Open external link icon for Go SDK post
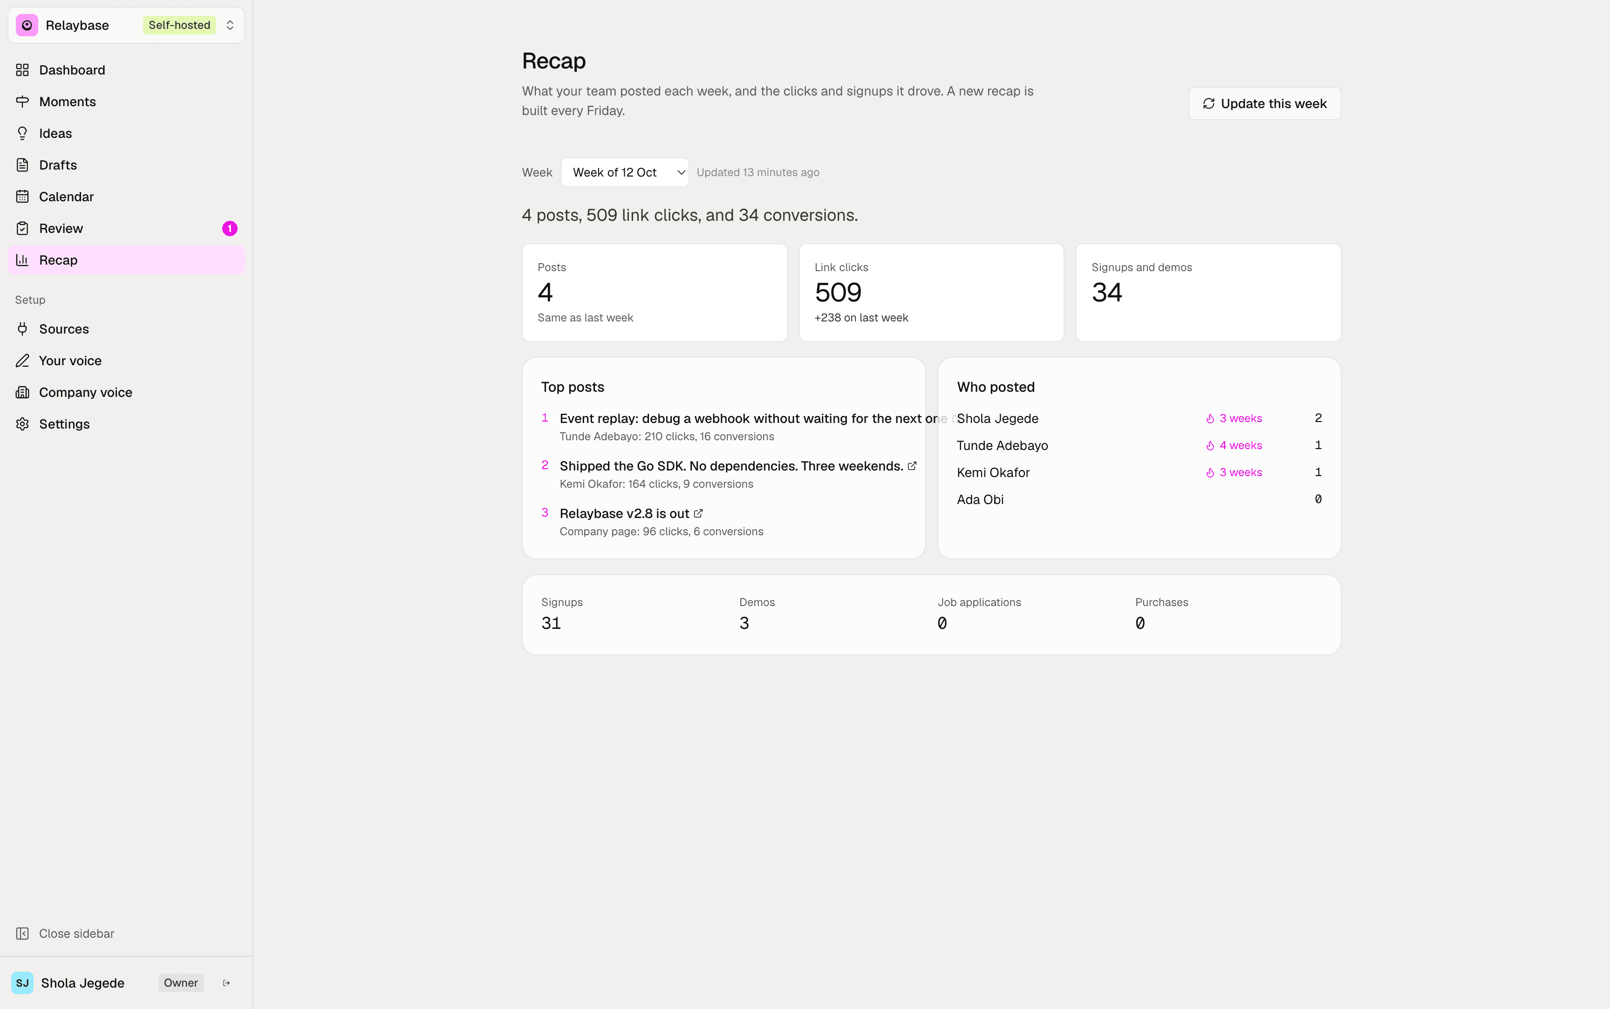The width and height of the screenshot is (1610, 1009). [x=912, y=466]
